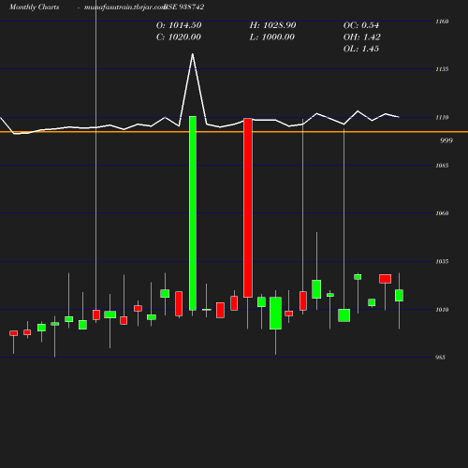Click the 1010 price axis label
Image resolution: width=468 pixels, height=468 pixels.
[442, 310]
